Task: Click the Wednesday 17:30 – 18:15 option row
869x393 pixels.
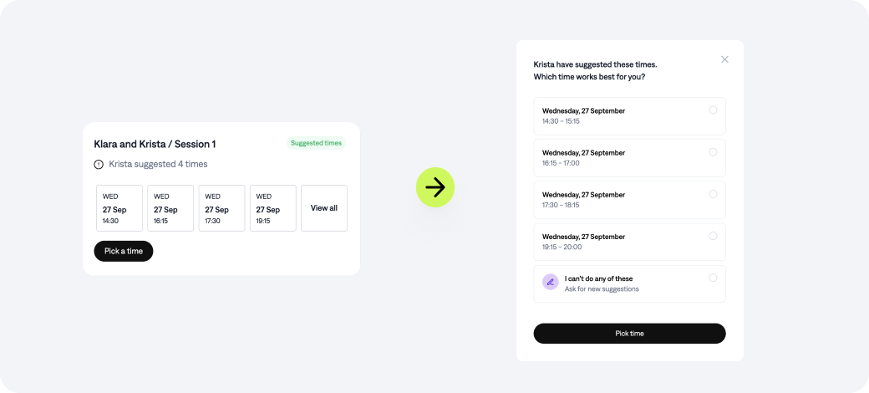Action: pyautogui.click(x=629, y=200)
